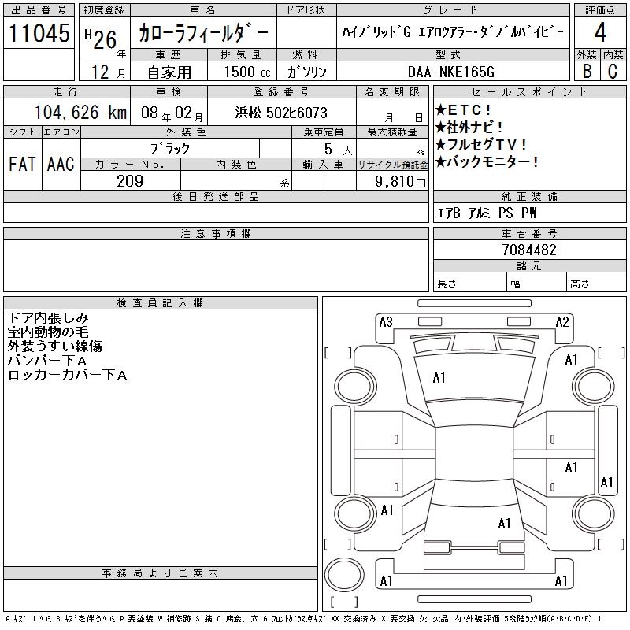Select the 長さ length field
630x630 pixels.
click(469, 283)
